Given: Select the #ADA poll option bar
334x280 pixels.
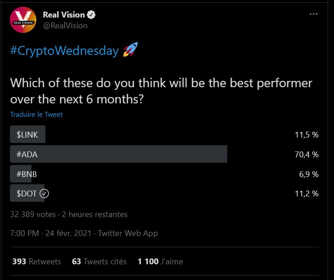Looking at the screenshot, I should [x=119, y=154].
